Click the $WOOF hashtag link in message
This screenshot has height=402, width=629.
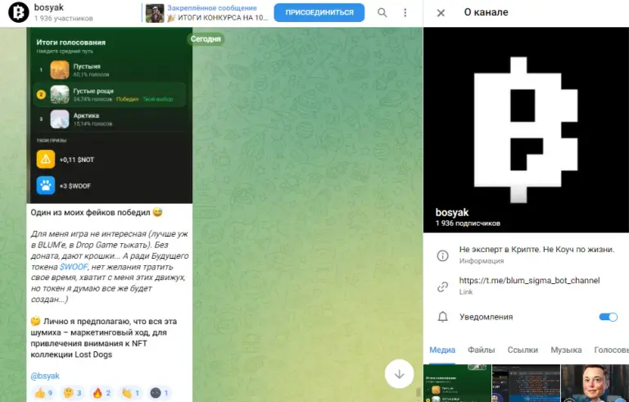click(74, 267)
